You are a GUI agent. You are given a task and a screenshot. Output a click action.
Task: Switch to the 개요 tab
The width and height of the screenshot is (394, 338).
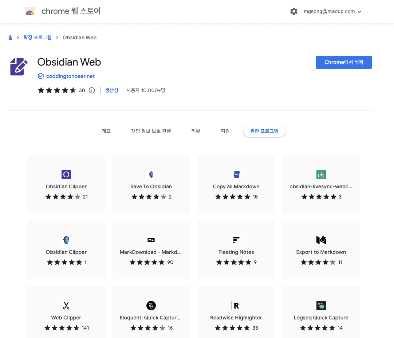(x=106, y=131)
